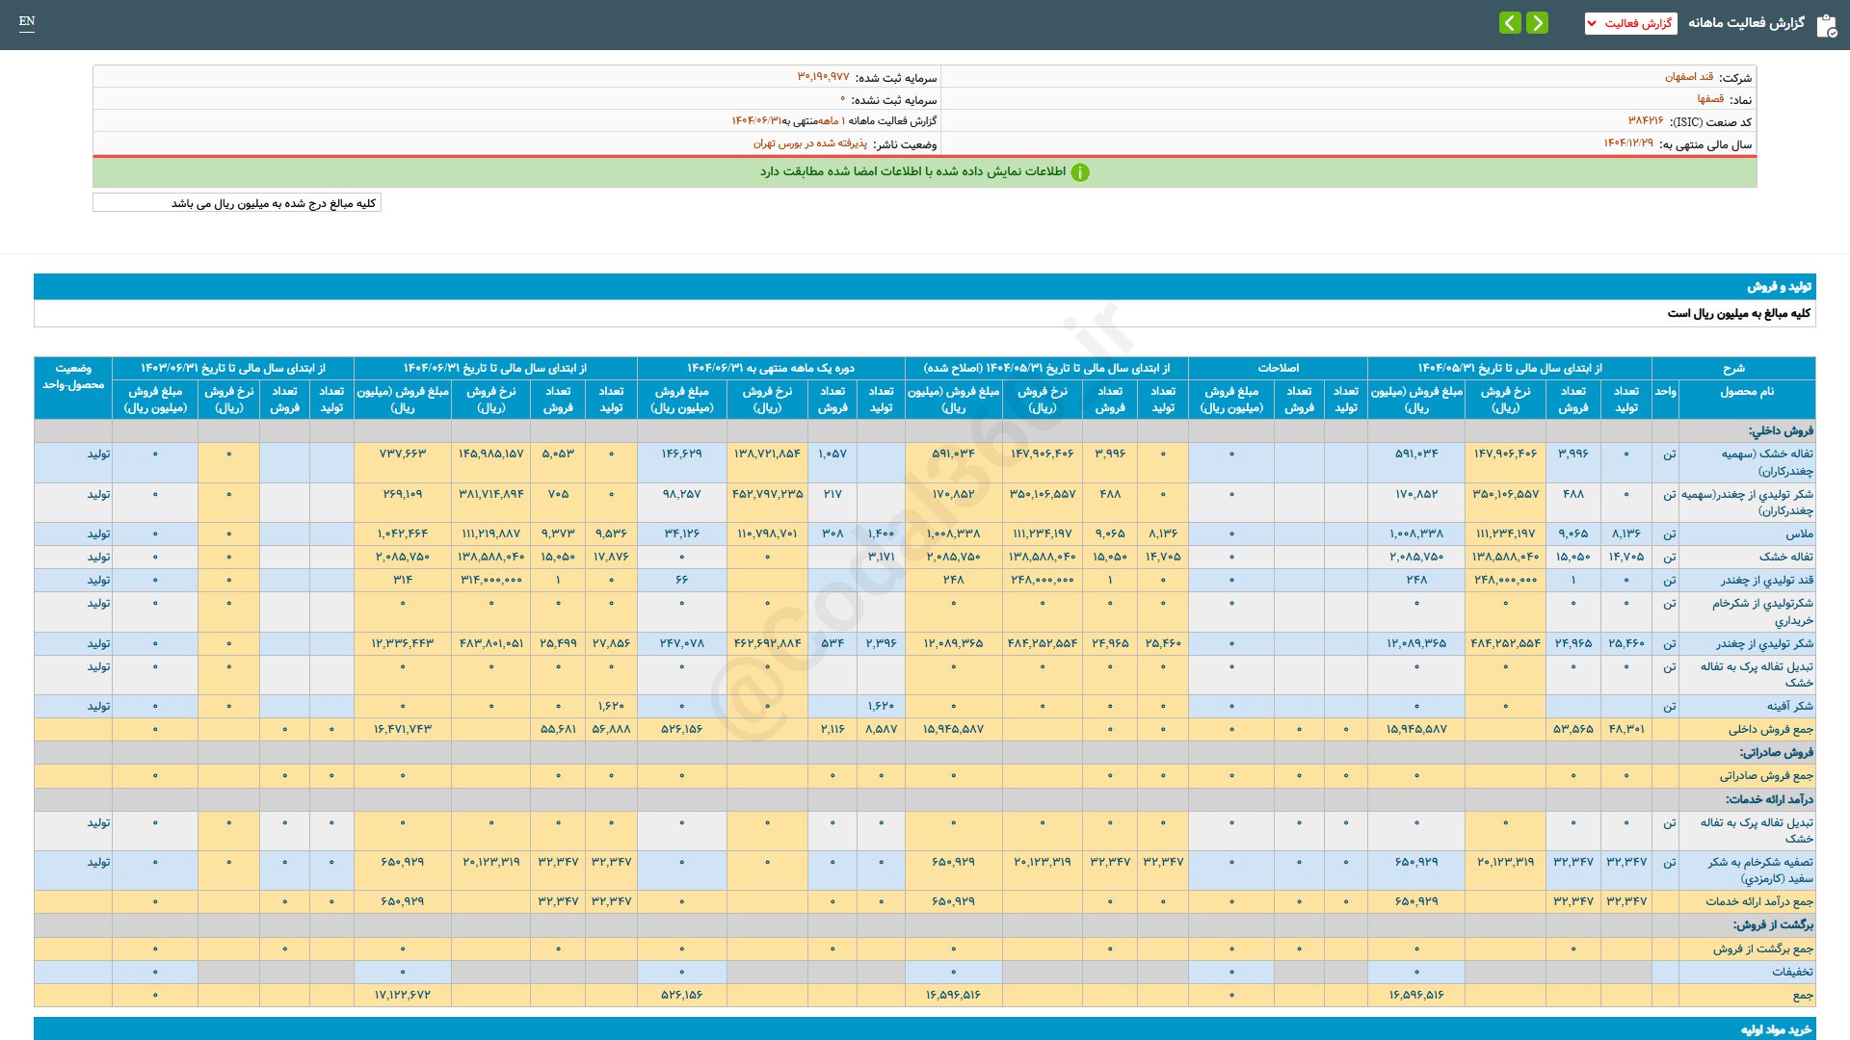This screenshot has height=1040, width=1850.
Task: Click the فروش صادراتی category row
Action: [x=1776, y=752]
